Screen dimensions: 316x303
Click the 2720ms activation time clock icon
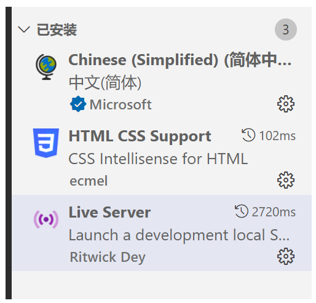[242, 211]
